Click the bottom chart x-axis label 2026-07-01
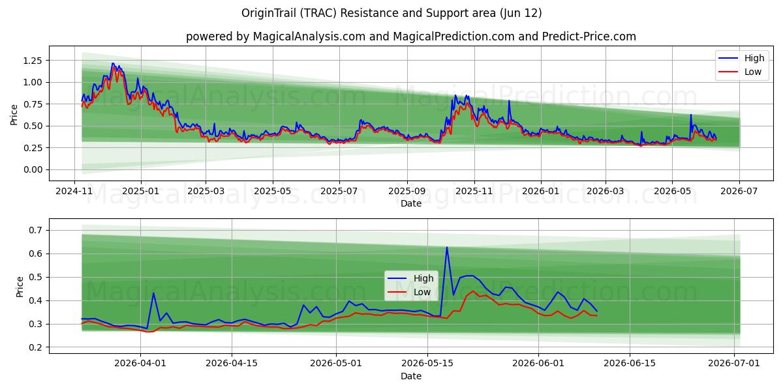This screenshot has width=783, height=391. (x=734, y=364)
